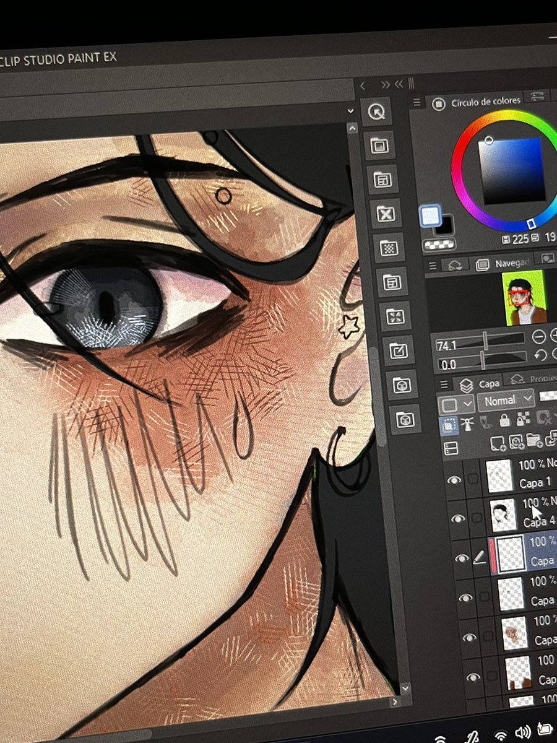Open the Color Wheel panel hamburger menu
Image resolution: width=557 pixels, height=743 pixels.
418,102
